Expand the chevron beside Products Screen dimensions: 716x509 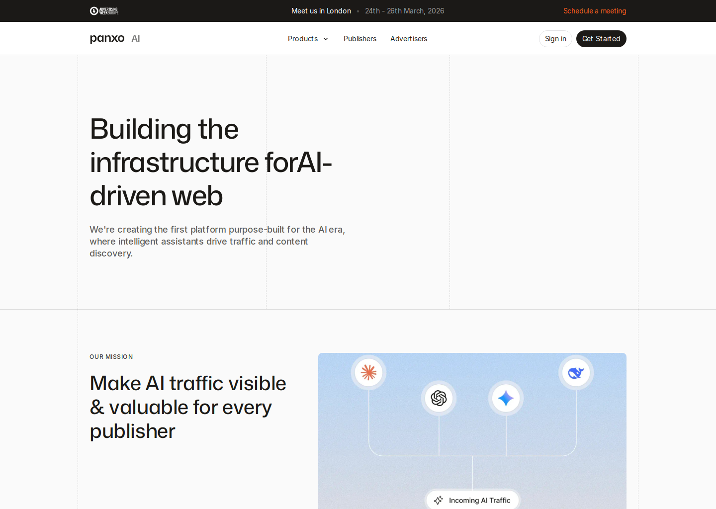point(326,39)
